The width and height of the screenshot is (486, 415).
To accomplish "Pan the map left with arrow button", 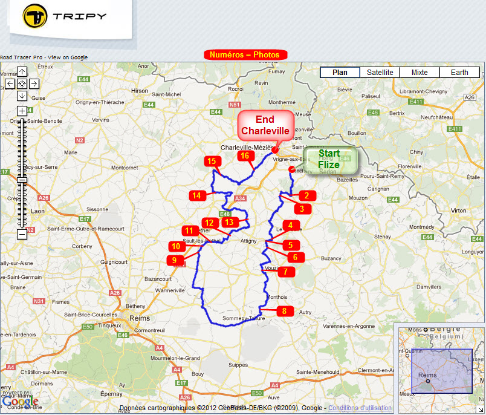I will pos(10,83).
